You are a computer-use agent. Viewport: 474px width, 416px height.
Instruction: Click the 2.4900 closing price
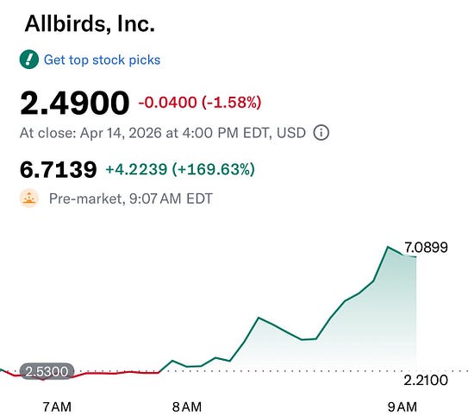click(x=75, y=103)
